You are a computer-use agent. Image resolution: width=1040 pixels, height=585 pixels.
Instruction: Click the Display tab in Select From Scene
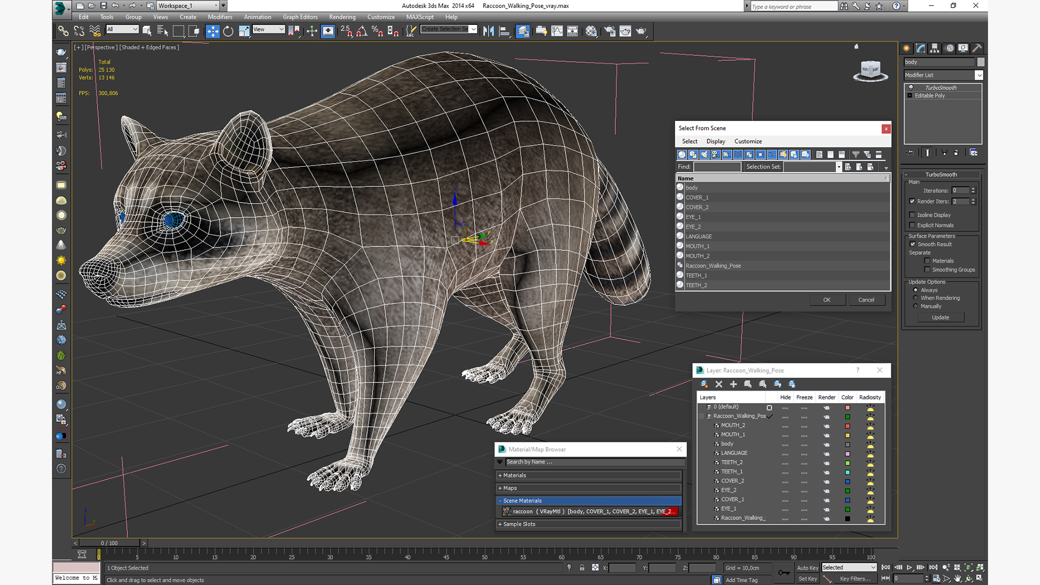coord(714,141)
